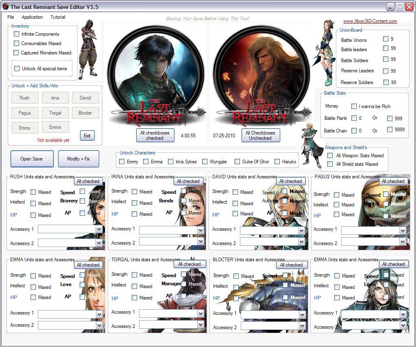This screenshot has width=416, height=347.
Task: Open the Tutorial menu
Action: click(58, 17)
